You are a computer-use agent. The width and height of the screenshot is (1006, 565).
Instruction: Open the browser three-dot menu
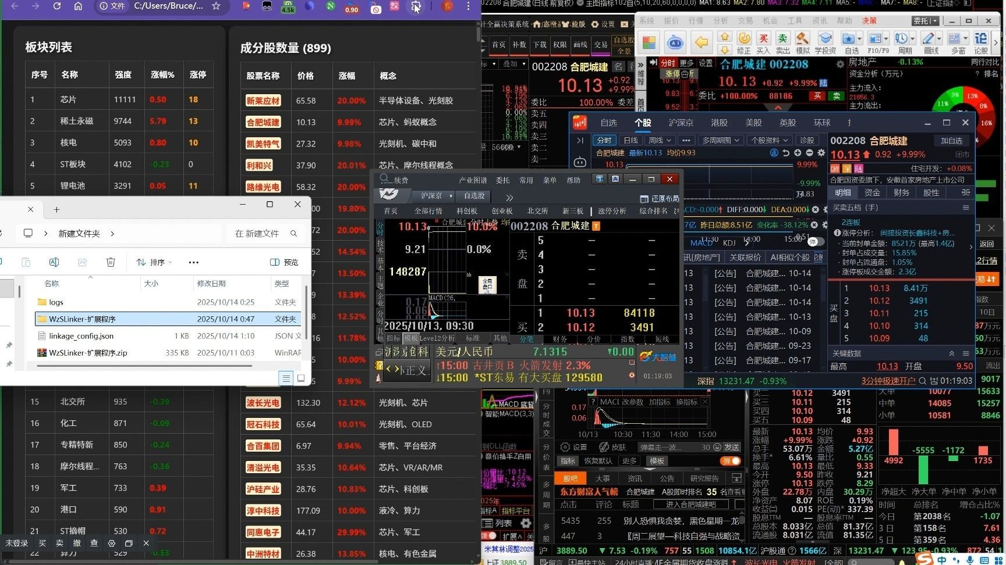click(468, 6)
